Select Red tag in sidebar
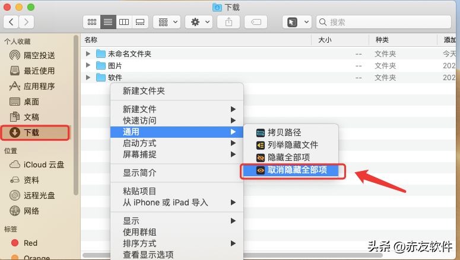Image resolution: width=460 pixels, height=260 pixels. click(30, 243)
